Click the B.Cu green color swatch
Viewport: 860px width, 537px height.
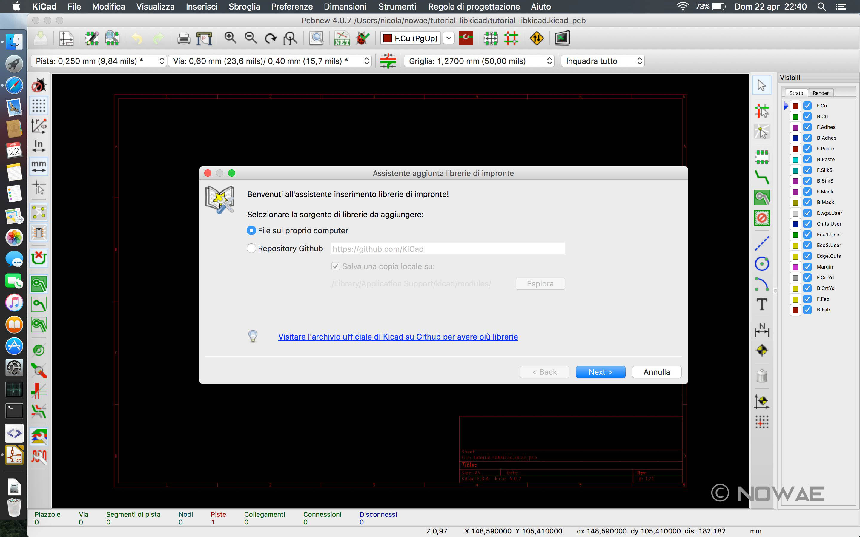click(795, 116)
